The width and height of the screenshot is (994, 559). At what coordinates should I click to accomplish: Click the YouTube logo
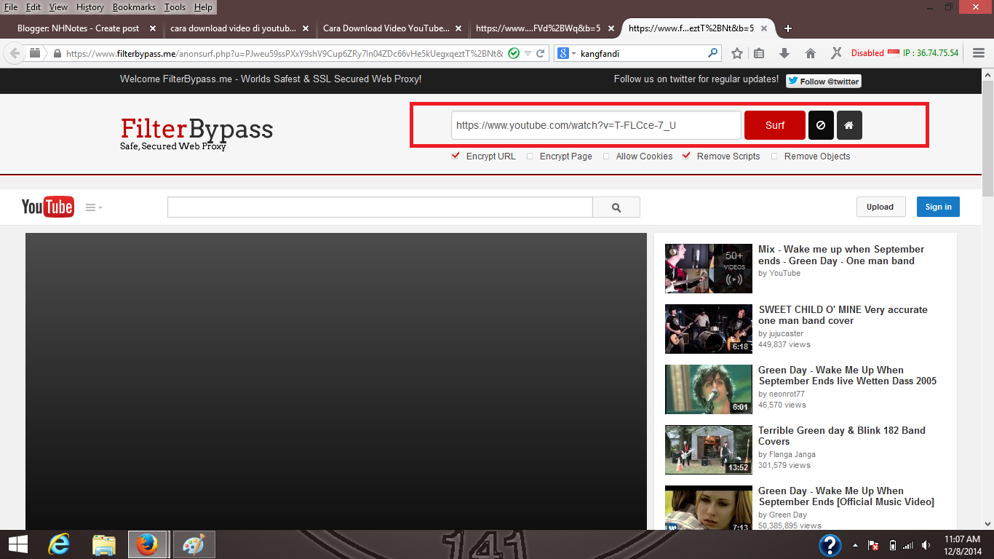coord(47,207)
